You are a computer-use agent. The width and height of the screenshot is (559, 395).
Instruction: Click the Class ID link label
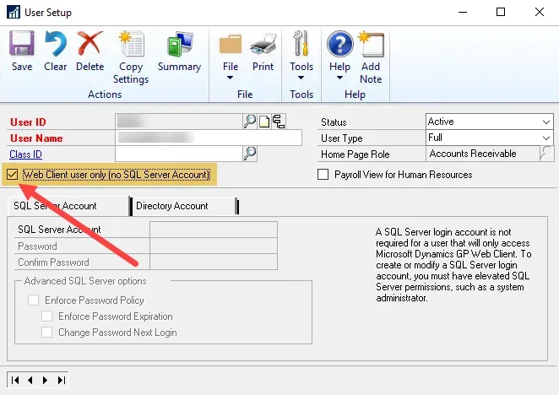[x=26, y=154]
